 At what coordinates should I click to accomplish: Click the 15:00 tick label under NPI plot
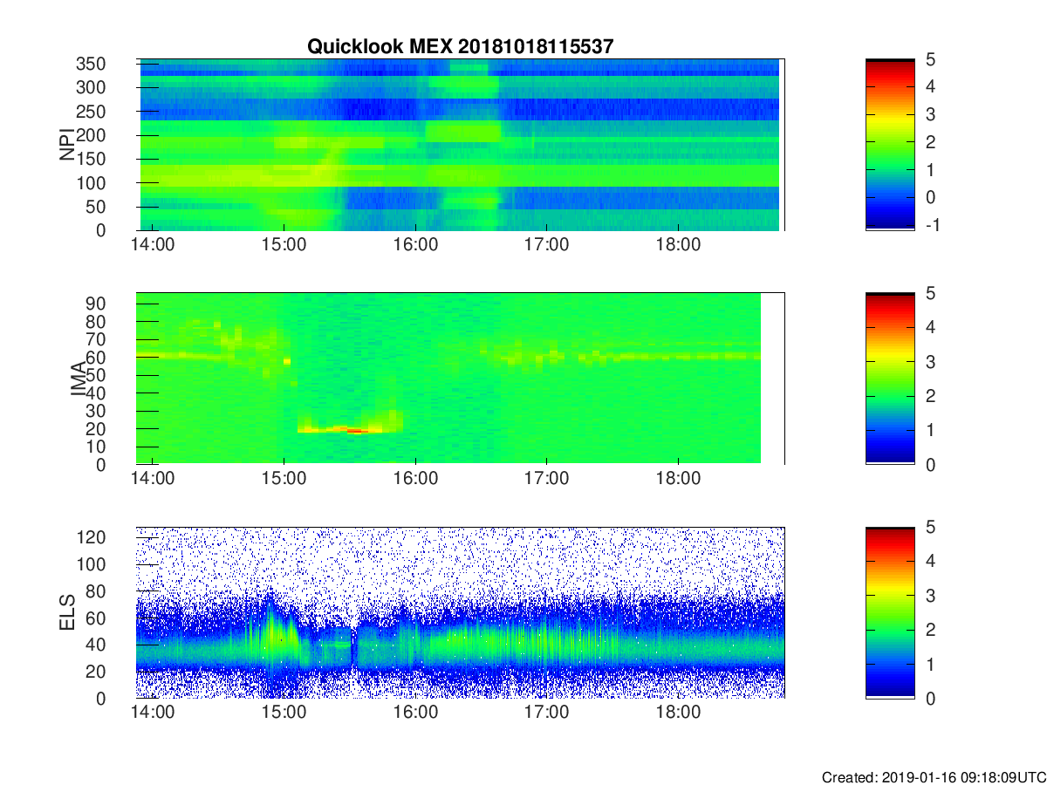click(284, 245)
